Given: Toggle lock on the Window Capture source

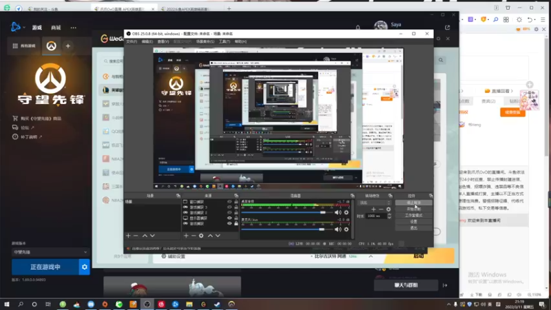Looking at the screenshot, I should pos(236,202).
